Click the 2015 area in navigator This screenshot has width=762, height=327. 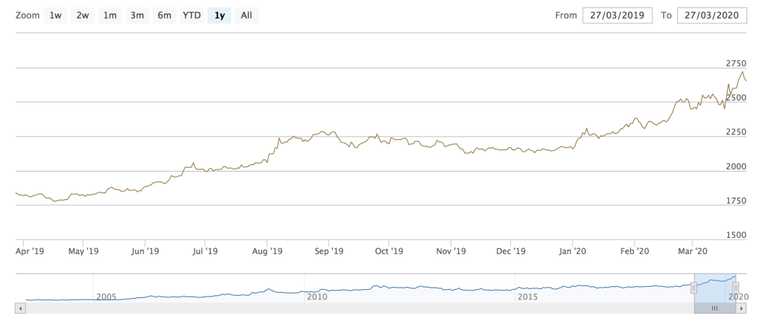coord(527,296)
